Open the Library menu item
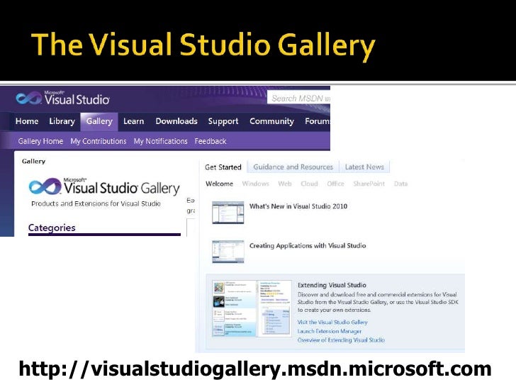 point(62,121)
